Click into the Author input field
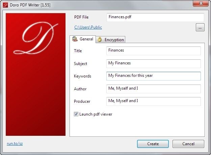 (x=153, y=89)
